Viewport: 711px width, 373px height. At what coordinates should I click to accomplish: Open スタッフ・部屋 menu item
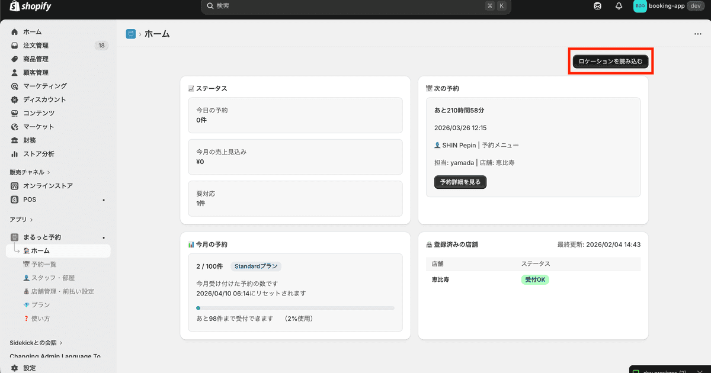[x=53, y=278]
